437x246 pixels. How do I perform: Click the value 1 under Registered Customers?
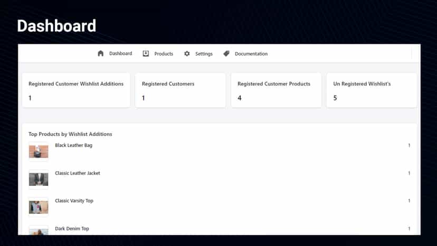[x=143, y=98]
